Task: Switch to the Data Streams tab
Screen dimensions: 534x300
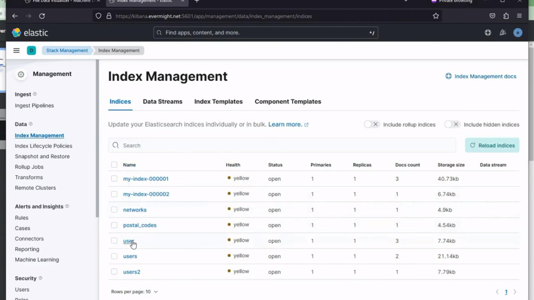Action: pos(163,102)
